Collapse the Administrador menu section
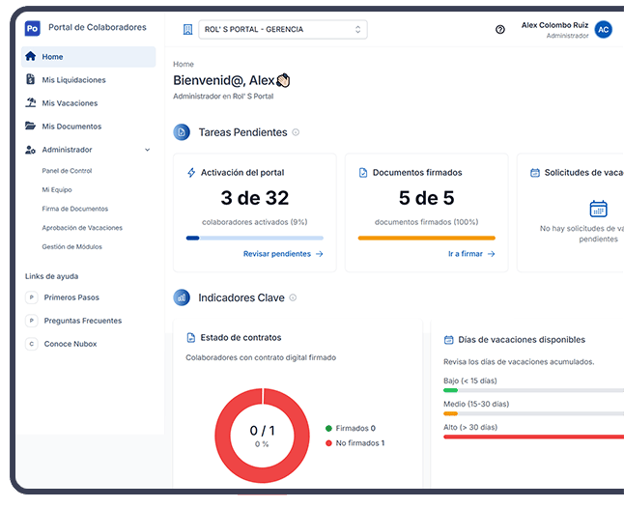This screenshot has width=624, height=508. point(147,150)
